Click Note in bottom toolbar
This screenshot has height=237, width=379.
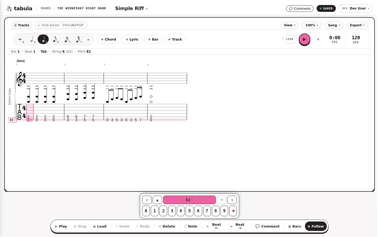[191, 226]
